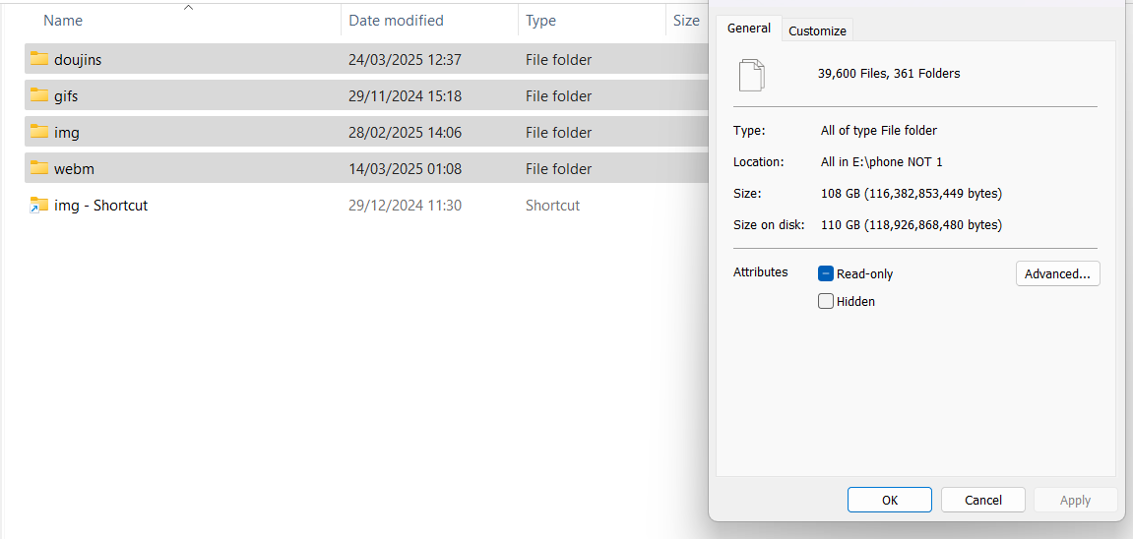This screenshot has height=539, width=1133.
Task: Select the img - Shortcut icon
Action: coord(39,205)
